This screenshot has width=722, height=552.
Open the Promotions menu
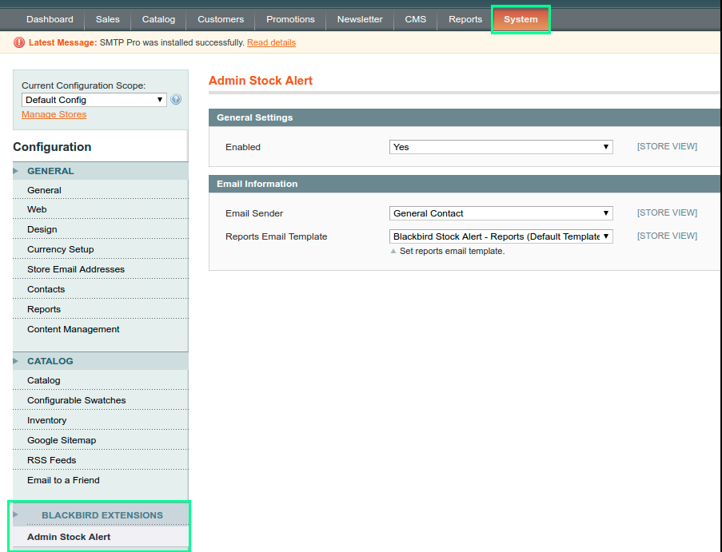point(290,19)
